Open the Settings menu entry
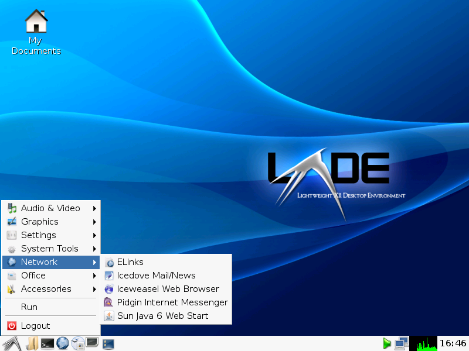469x351 pixels. [x=51, y=235]
